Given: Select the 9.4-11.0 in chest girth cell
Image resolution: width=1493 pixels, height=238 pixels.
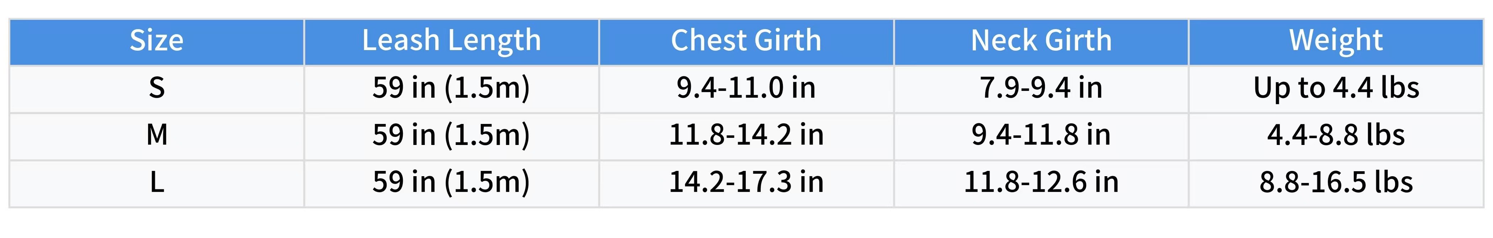Looking at the screenshot, I should (x=746, y=89).
